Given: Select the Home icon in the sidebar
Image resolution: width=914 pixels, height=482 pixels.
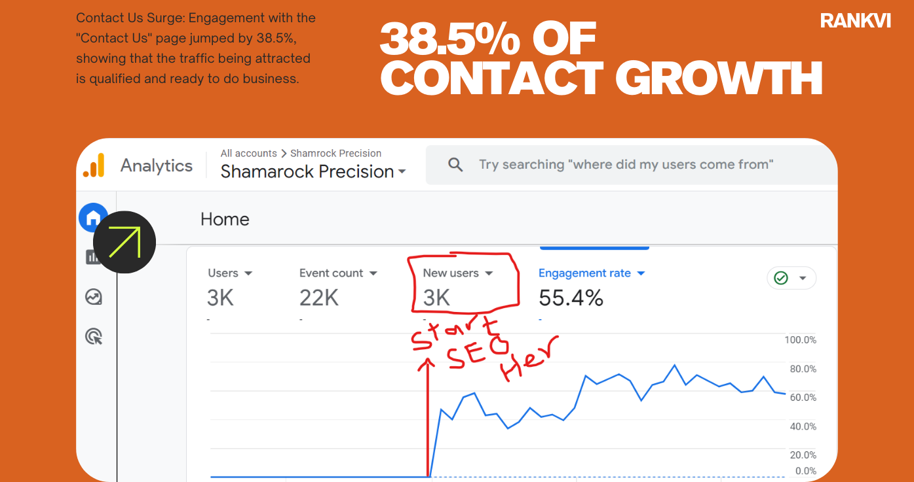Looking at the screenshot, I should (x=93, y=217).
